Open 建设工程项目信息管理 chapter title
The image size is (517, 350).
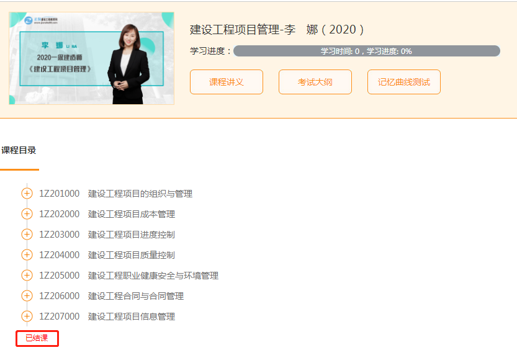pos(131,316)
